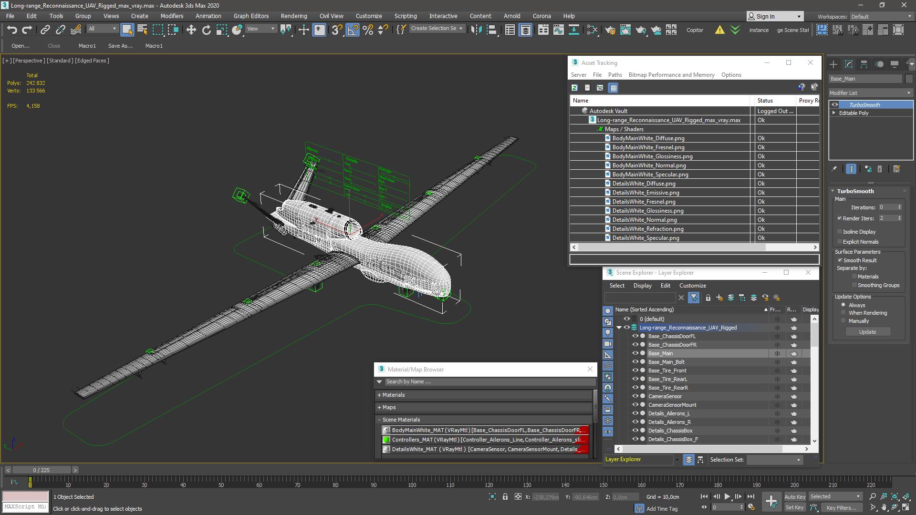
Task: Open the Modifier List dropdown
Action: pos(870,93)
